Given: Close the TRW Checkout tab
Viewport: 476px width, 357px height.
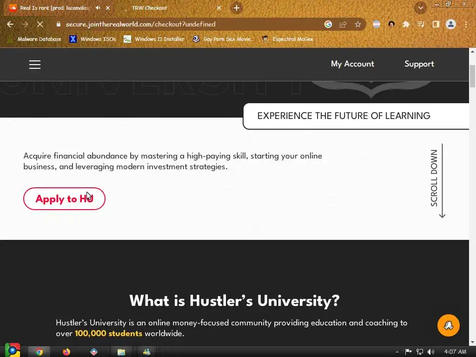Looking at the screenshot, I should click(218, 8).
